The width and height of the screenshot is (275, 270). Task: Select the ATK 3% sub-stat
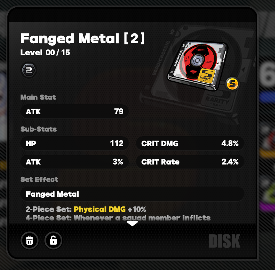75,162
